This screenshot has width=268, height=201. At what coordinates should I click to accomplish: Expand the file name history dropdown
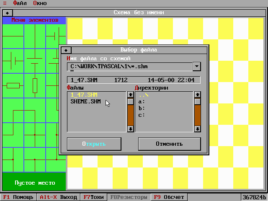(197, 67)
